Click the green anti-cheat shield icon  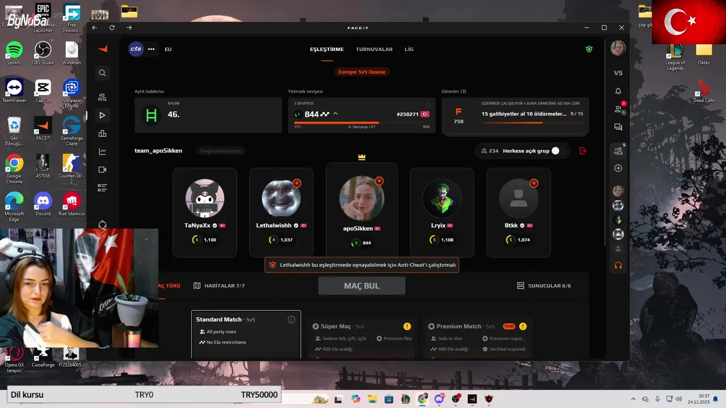[589, 49]
